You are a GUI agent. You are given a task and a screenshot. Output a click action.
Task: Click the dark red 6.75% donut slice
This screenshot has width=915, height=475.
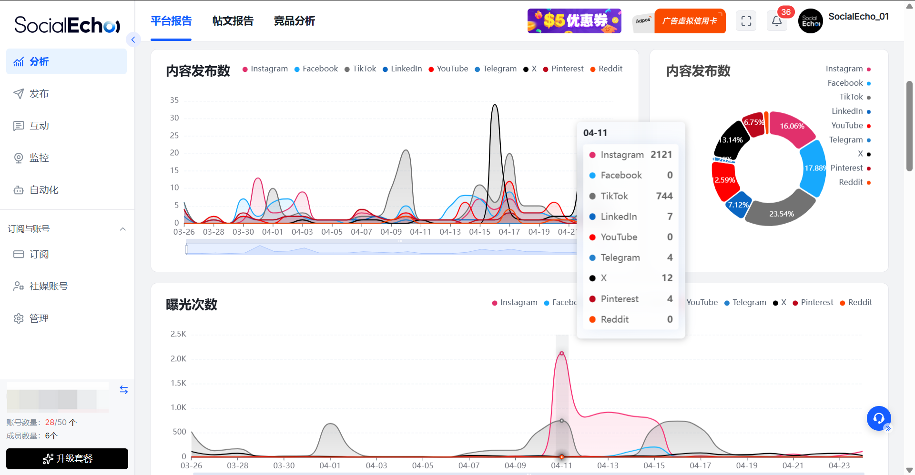pos(754,123)
